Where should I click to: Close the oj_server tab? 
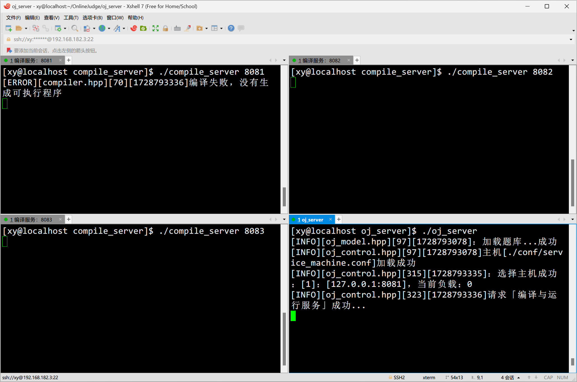[x=330, y=220]
